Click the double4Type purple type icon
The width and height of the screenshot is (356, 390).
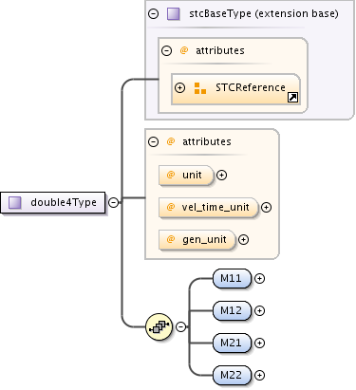coord(15,202)
